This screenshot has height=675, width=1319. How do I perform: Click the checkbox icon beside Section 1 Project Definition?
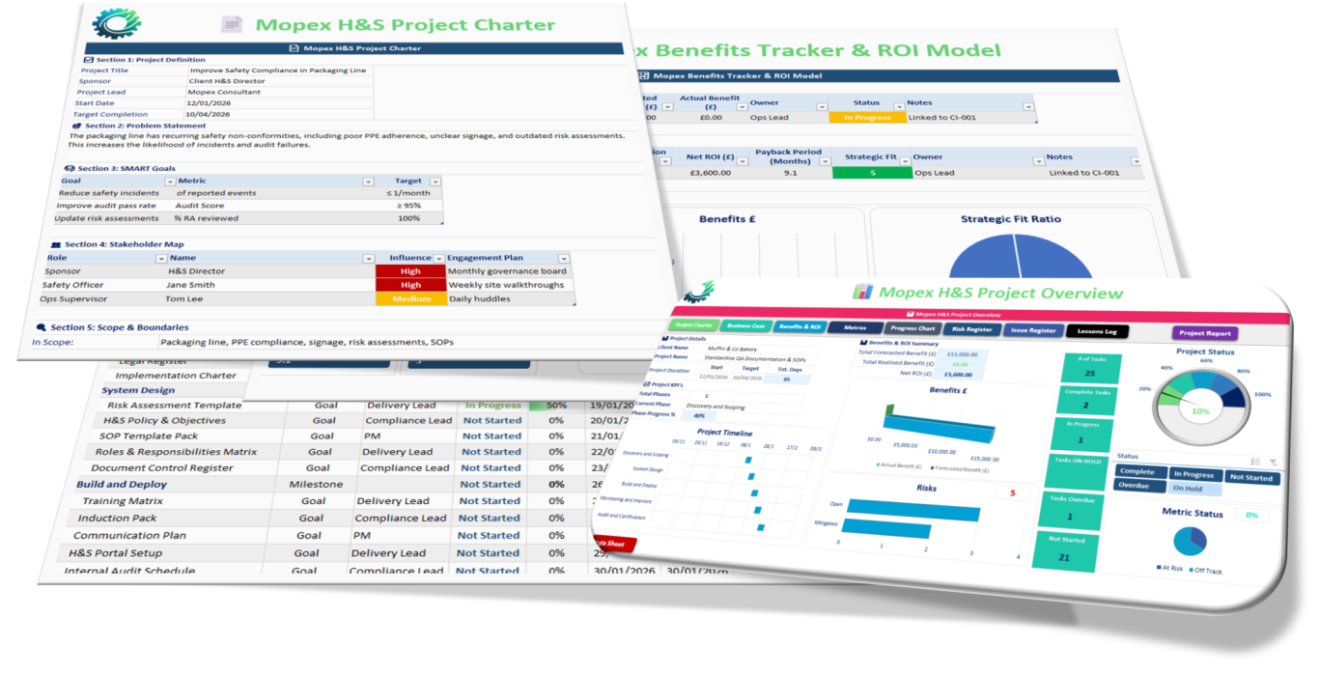click(89, 60)
